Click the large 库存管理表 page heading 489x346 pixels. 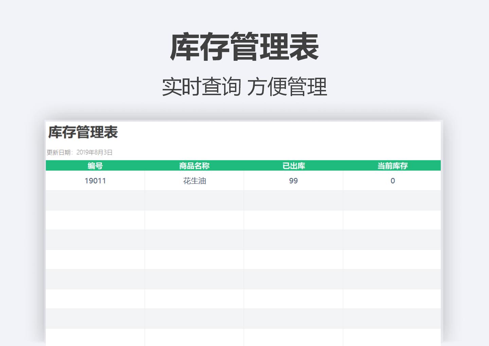(x=244, y=47)
